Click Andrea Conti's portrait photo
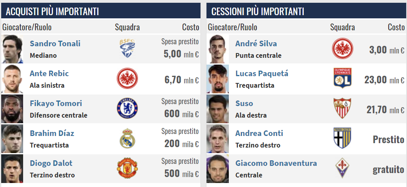The width and height of the screenshot is (407, 187). tap(218, 138)
